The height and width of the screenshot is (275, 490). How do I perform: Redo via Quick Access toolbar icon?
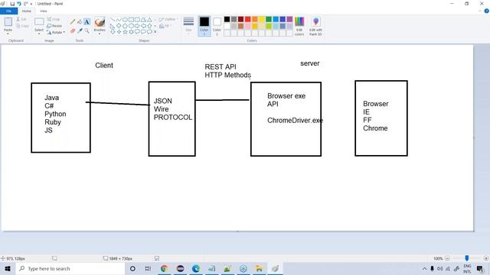click(x=25, y=4)
